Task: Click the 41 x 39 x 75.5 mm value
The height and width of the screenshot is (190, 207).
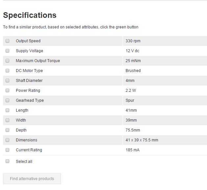Action: 142,140
